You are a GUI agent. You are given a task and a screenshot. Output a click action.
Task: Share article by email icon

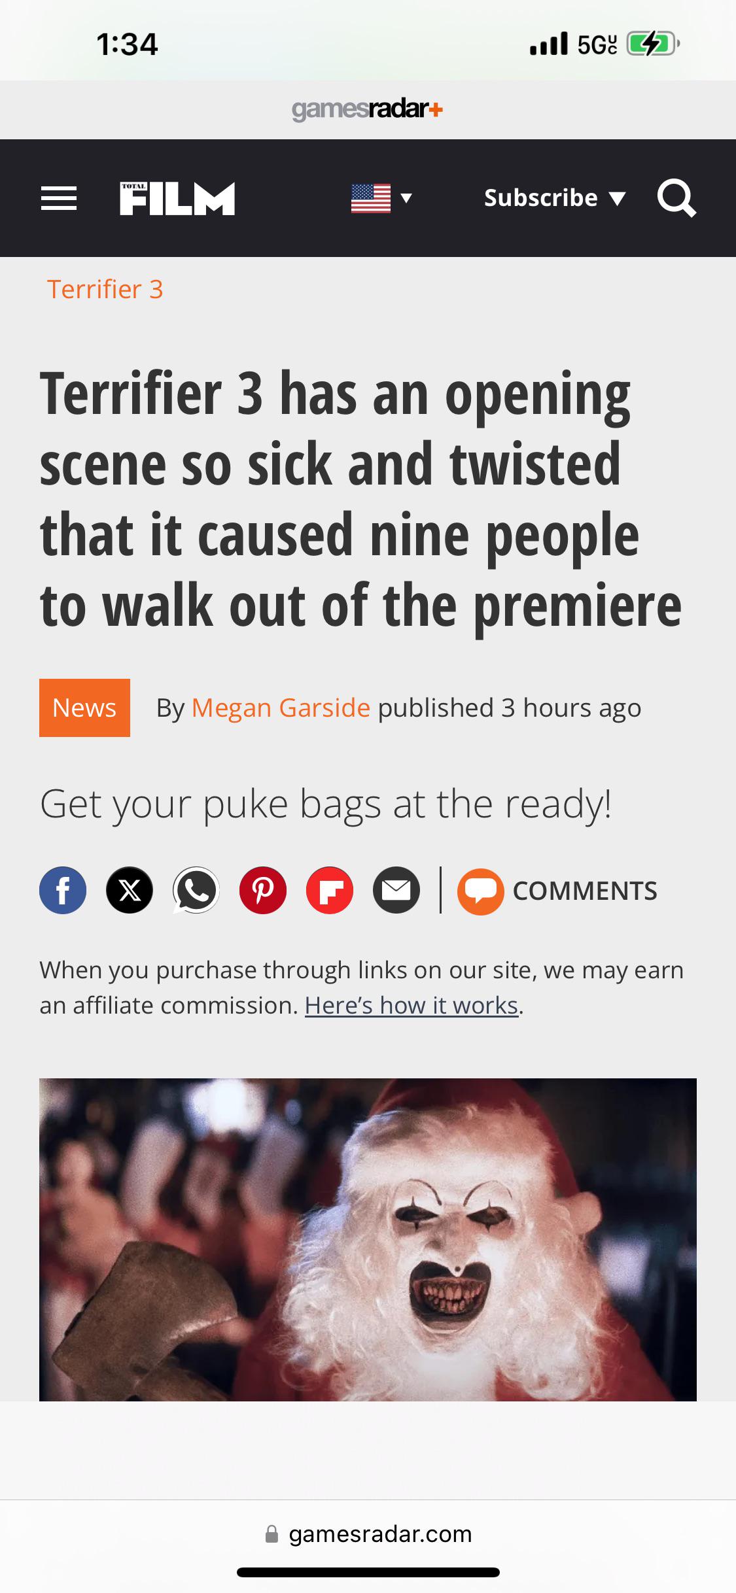tap(396, 890)
